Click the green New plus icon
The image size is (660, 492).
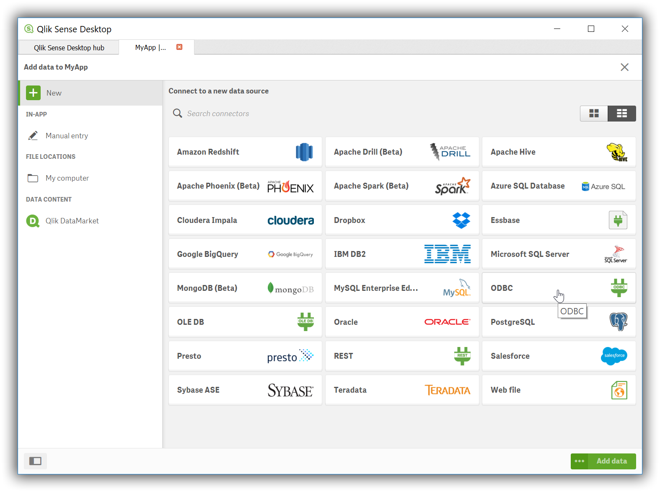pyautogui.click(x=34, y=93)
